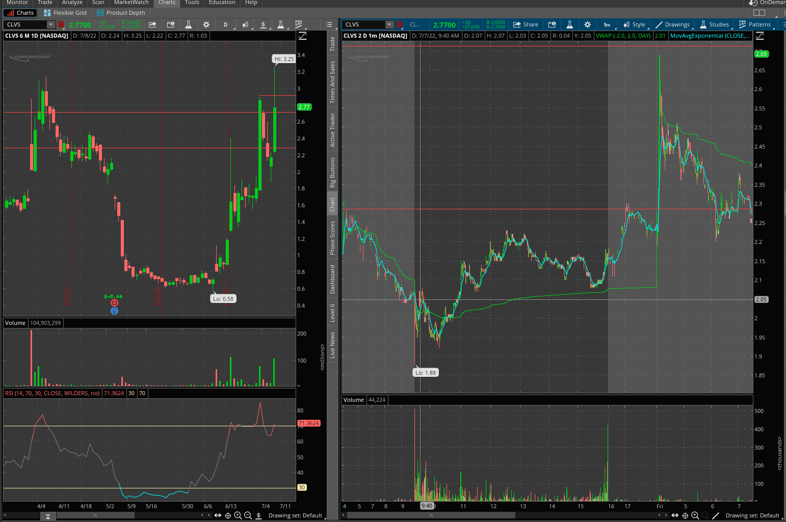
Task: Toggle the red link indicator on right chart symbol
Action: point(400,24)
